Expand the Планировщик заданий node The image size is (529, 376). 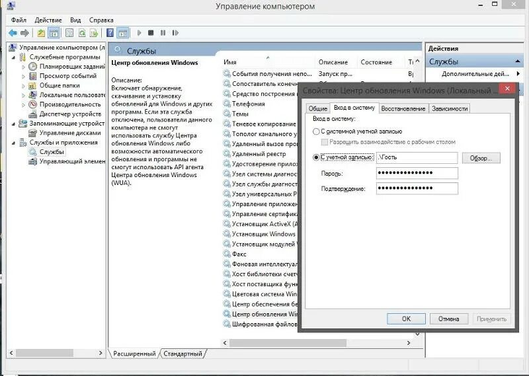23,67
